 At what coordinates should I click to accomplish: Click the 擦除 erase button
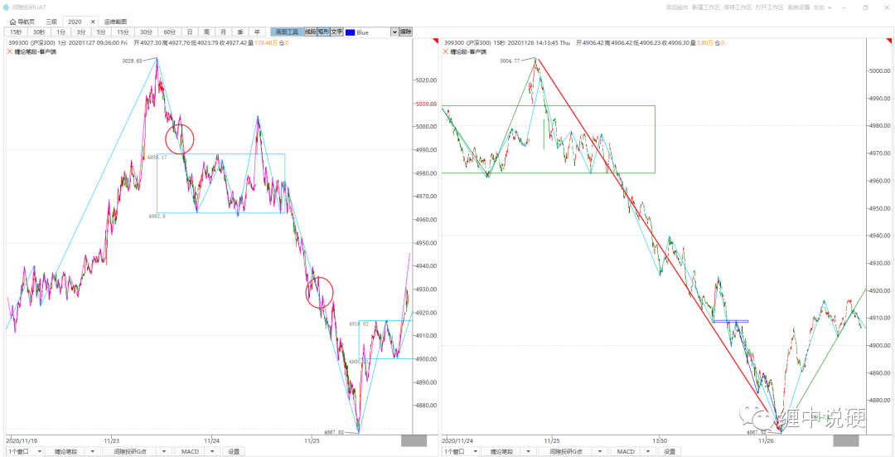click(x=406, y=32)
